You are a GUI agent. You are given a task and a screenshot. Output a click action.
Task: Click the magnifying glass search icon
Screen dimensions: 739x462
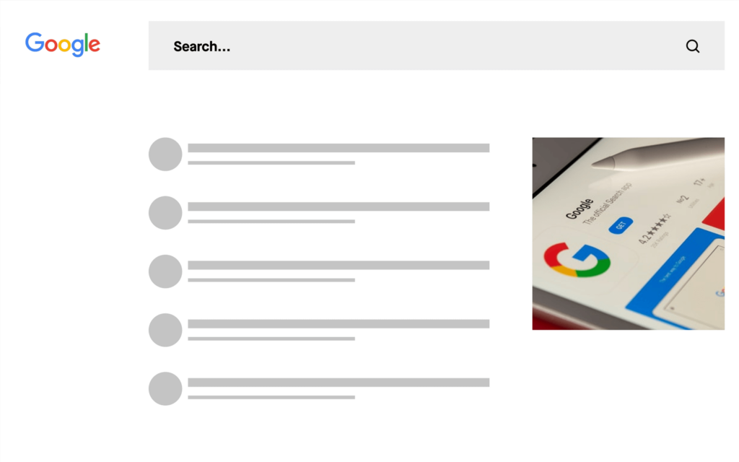pos(693,46)
